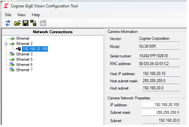Click the Open folder toolbar icon
The image size is (189, 127).
click(18, 23)
